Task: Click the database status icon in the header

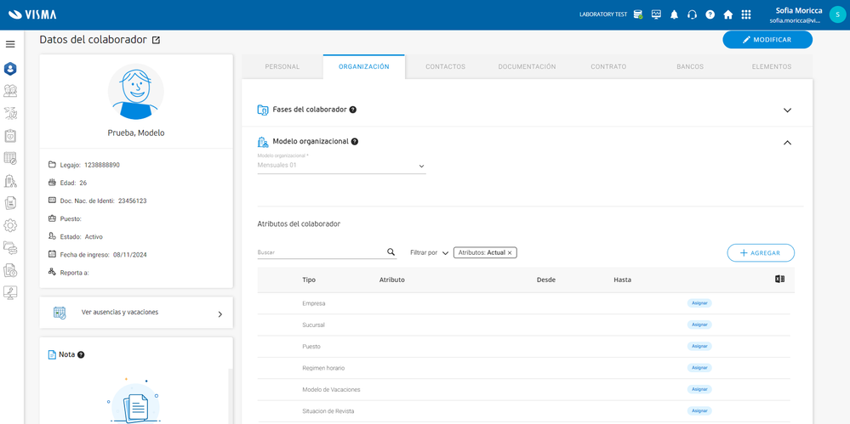Action: pyautogui.click(x=638, y=14)
